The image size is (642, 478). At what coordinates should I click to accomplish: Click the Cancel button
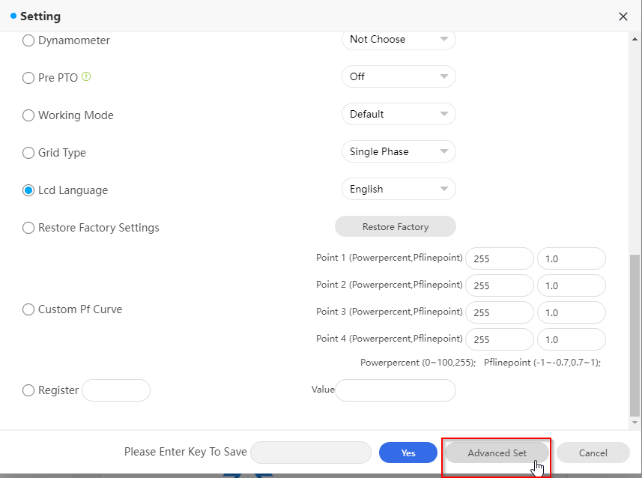(593, 453)
